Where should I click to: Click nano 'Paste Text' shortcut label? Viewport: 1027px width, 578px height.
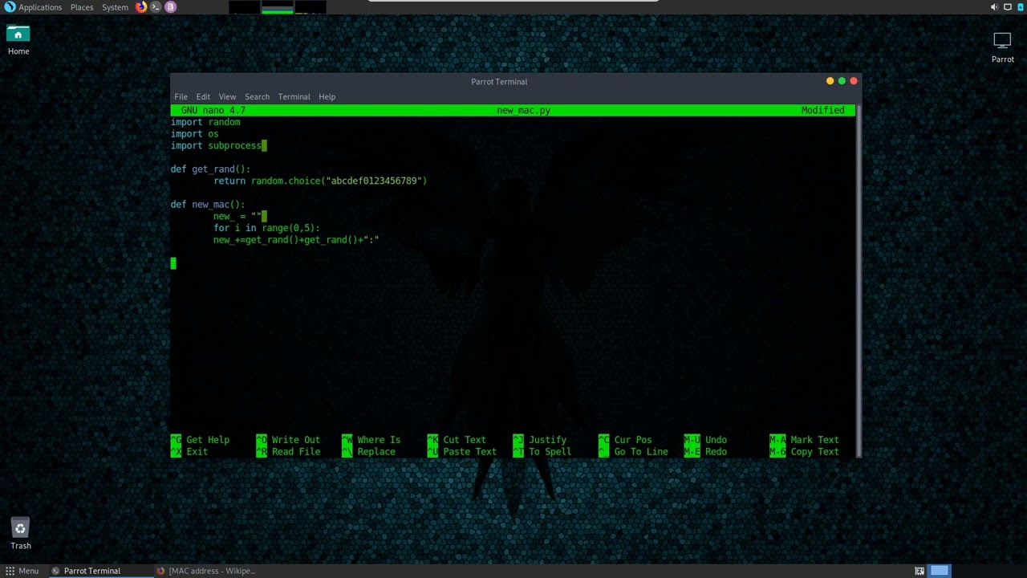(x=469, y=452)
